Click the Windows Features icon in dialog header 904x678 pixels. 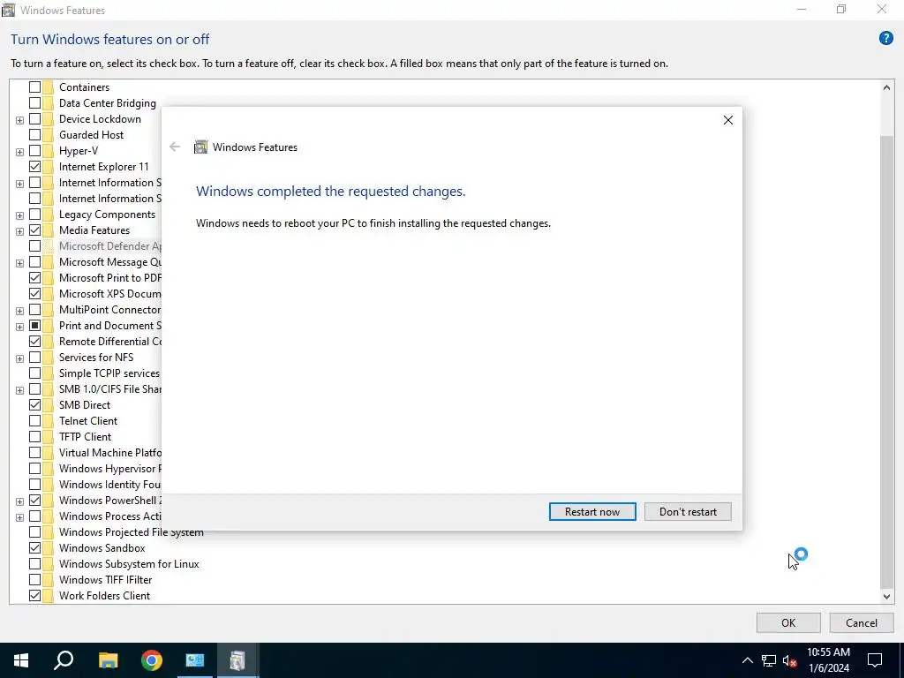(200, 147)
